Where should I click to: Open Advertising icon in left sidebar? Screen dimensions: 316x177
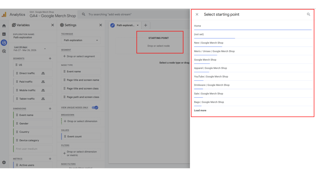[x=4, y=51]
